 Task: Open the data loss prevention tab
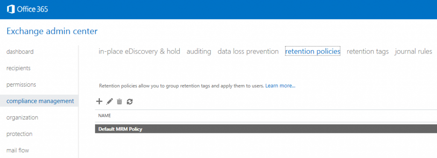[248, 51]
